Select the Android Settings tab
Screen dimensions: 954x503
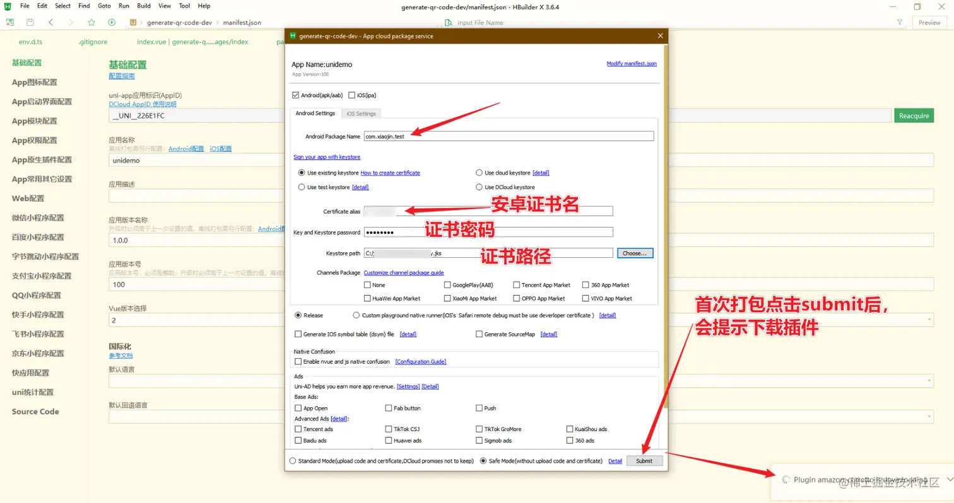coord(315,113)
